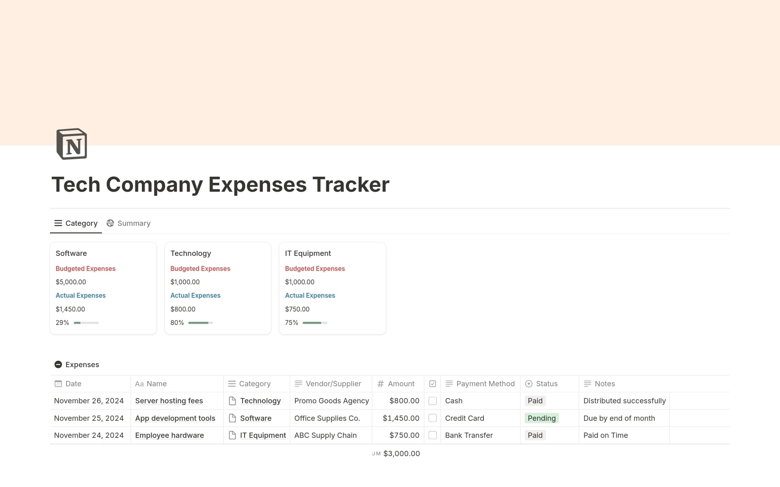780x487 pixels.
Task: Click the page icon next to the Software tag
Action: 232,418
